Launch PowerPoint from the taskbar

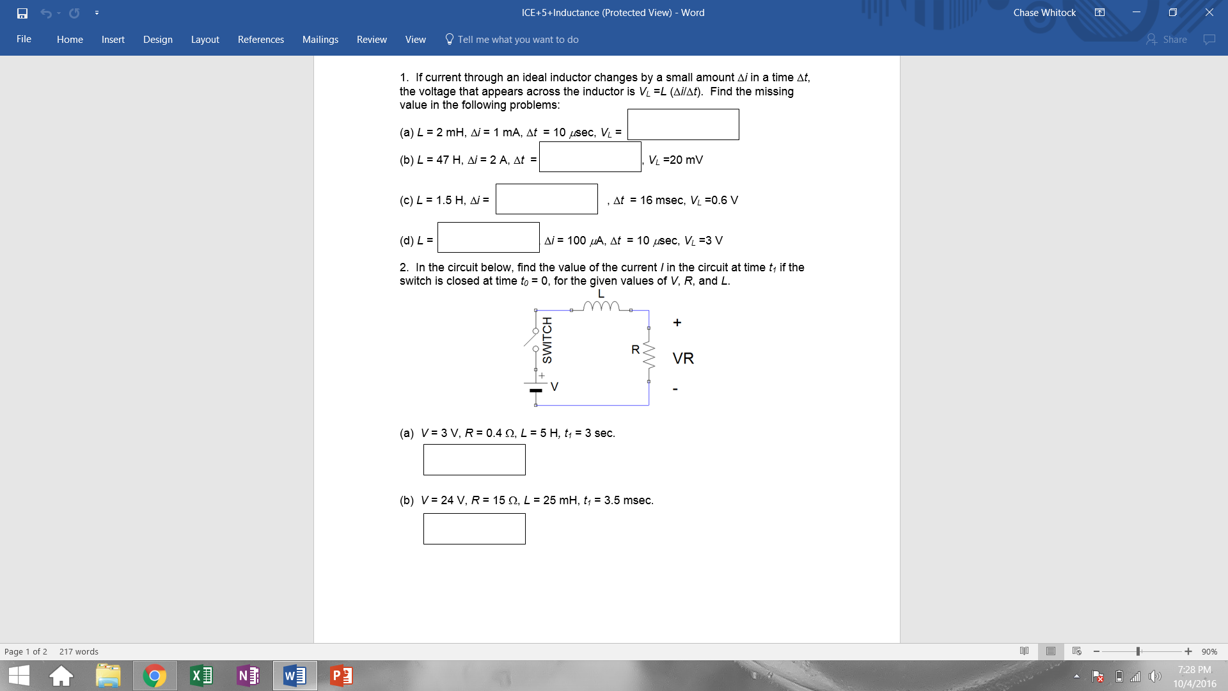342,675
